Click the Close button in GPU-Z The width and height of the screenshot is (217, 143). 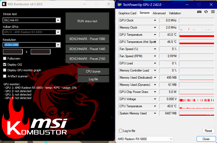(206, 139)
